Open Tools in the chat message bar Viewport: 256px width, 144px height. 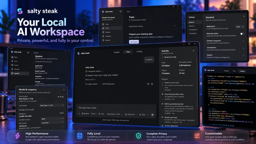click(x=101, y=114)
